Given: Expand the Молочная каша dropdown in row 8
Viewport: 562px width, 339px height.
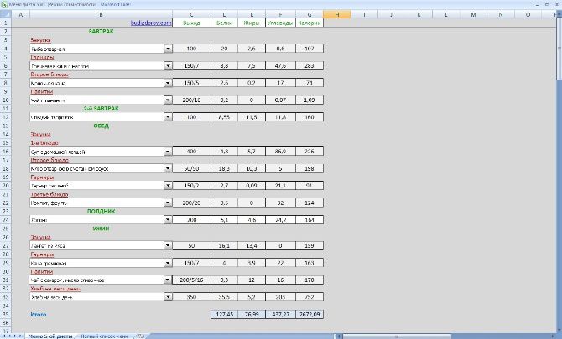Looking at the screenshot, I should 167,83.
